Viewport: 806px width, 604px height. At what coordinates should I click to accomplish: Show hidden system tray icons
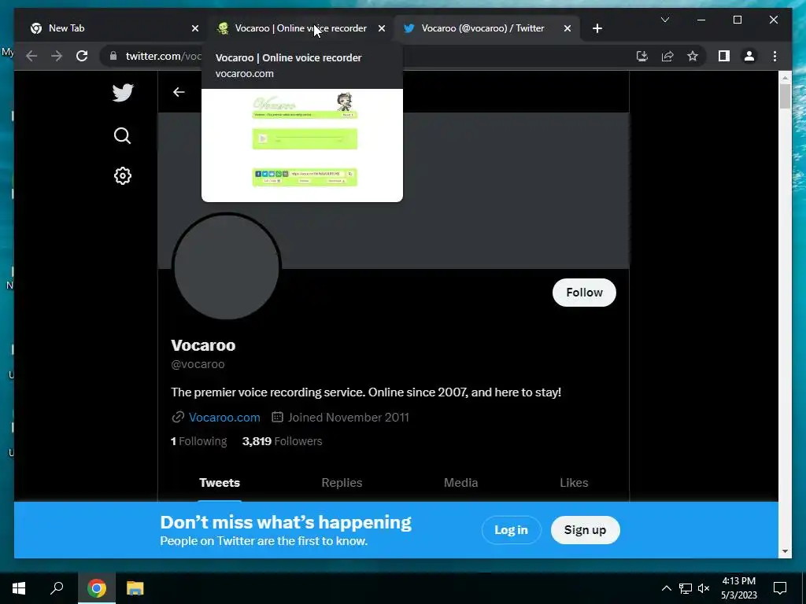(x=666, y=588)
